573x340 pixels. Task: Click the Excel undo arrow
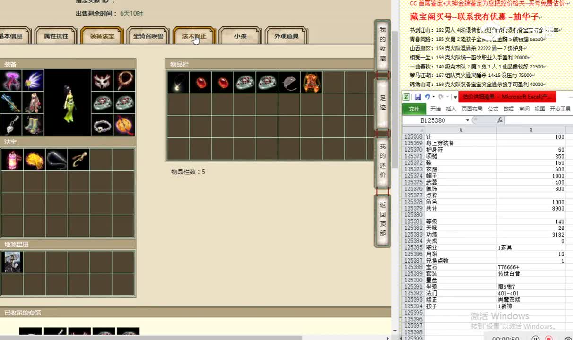tap(427, 97)
